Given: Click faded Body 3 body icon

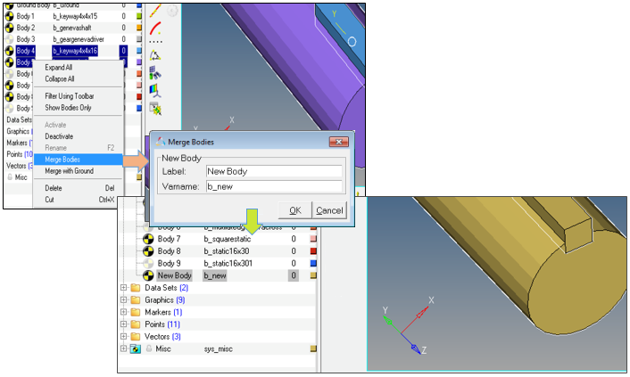Looking at the screenshot, I should (x=9, y=39).
